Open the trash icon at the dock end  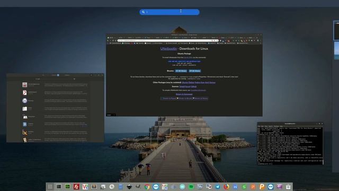tap(288, 187)
